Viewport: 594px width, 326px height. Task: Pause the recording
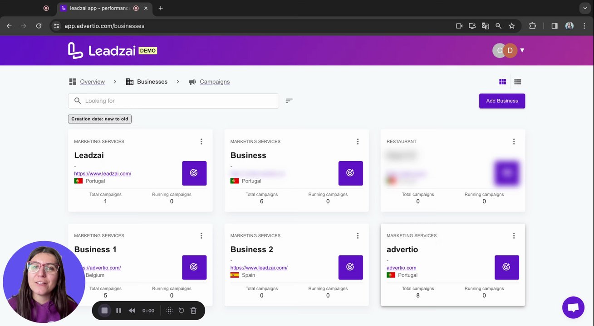click(118, 311)
